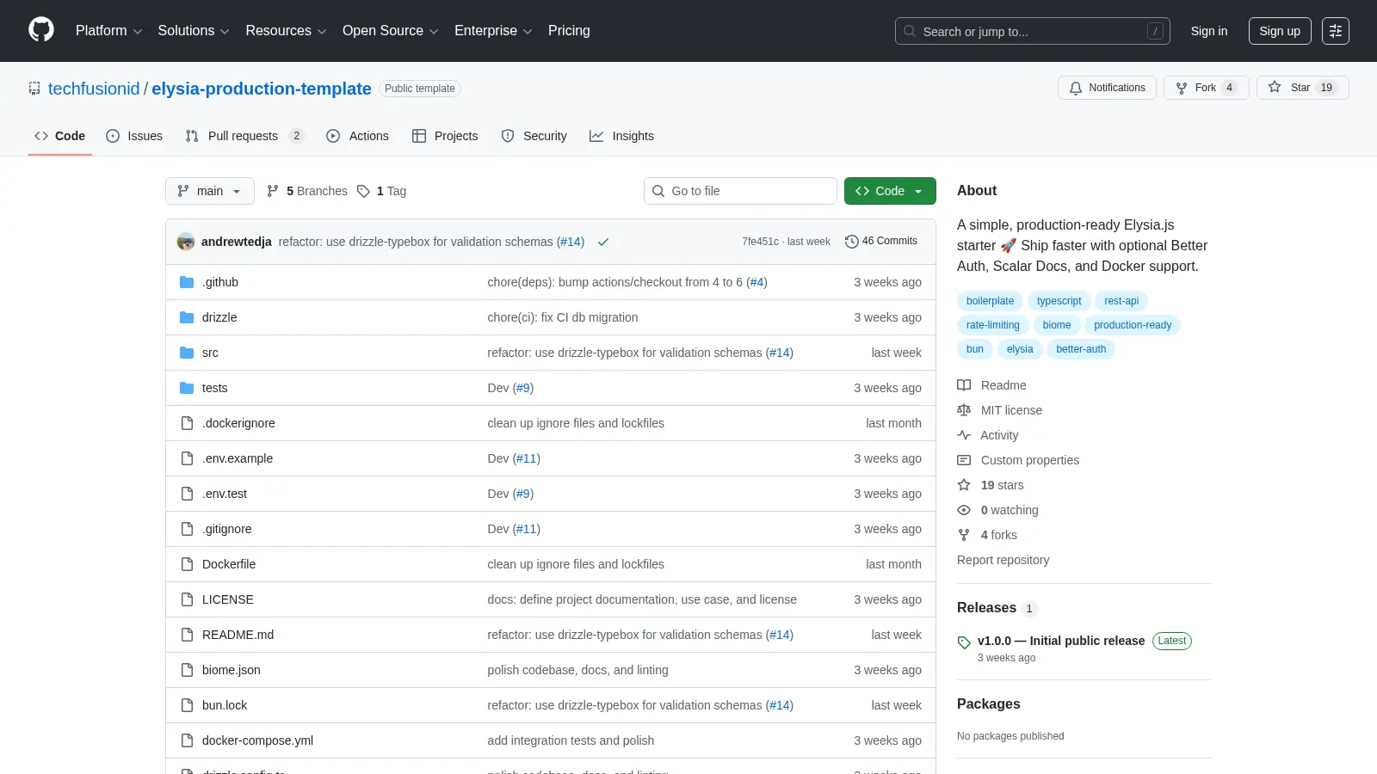The height and width of the screenshot is (774, 1377).
Task: Select the production-ready topic tag
Action: 1133,325
